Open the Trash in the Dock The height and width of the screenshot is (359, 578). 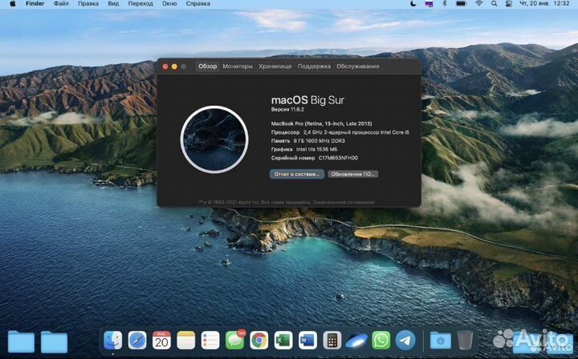click(x=465, y=341)
